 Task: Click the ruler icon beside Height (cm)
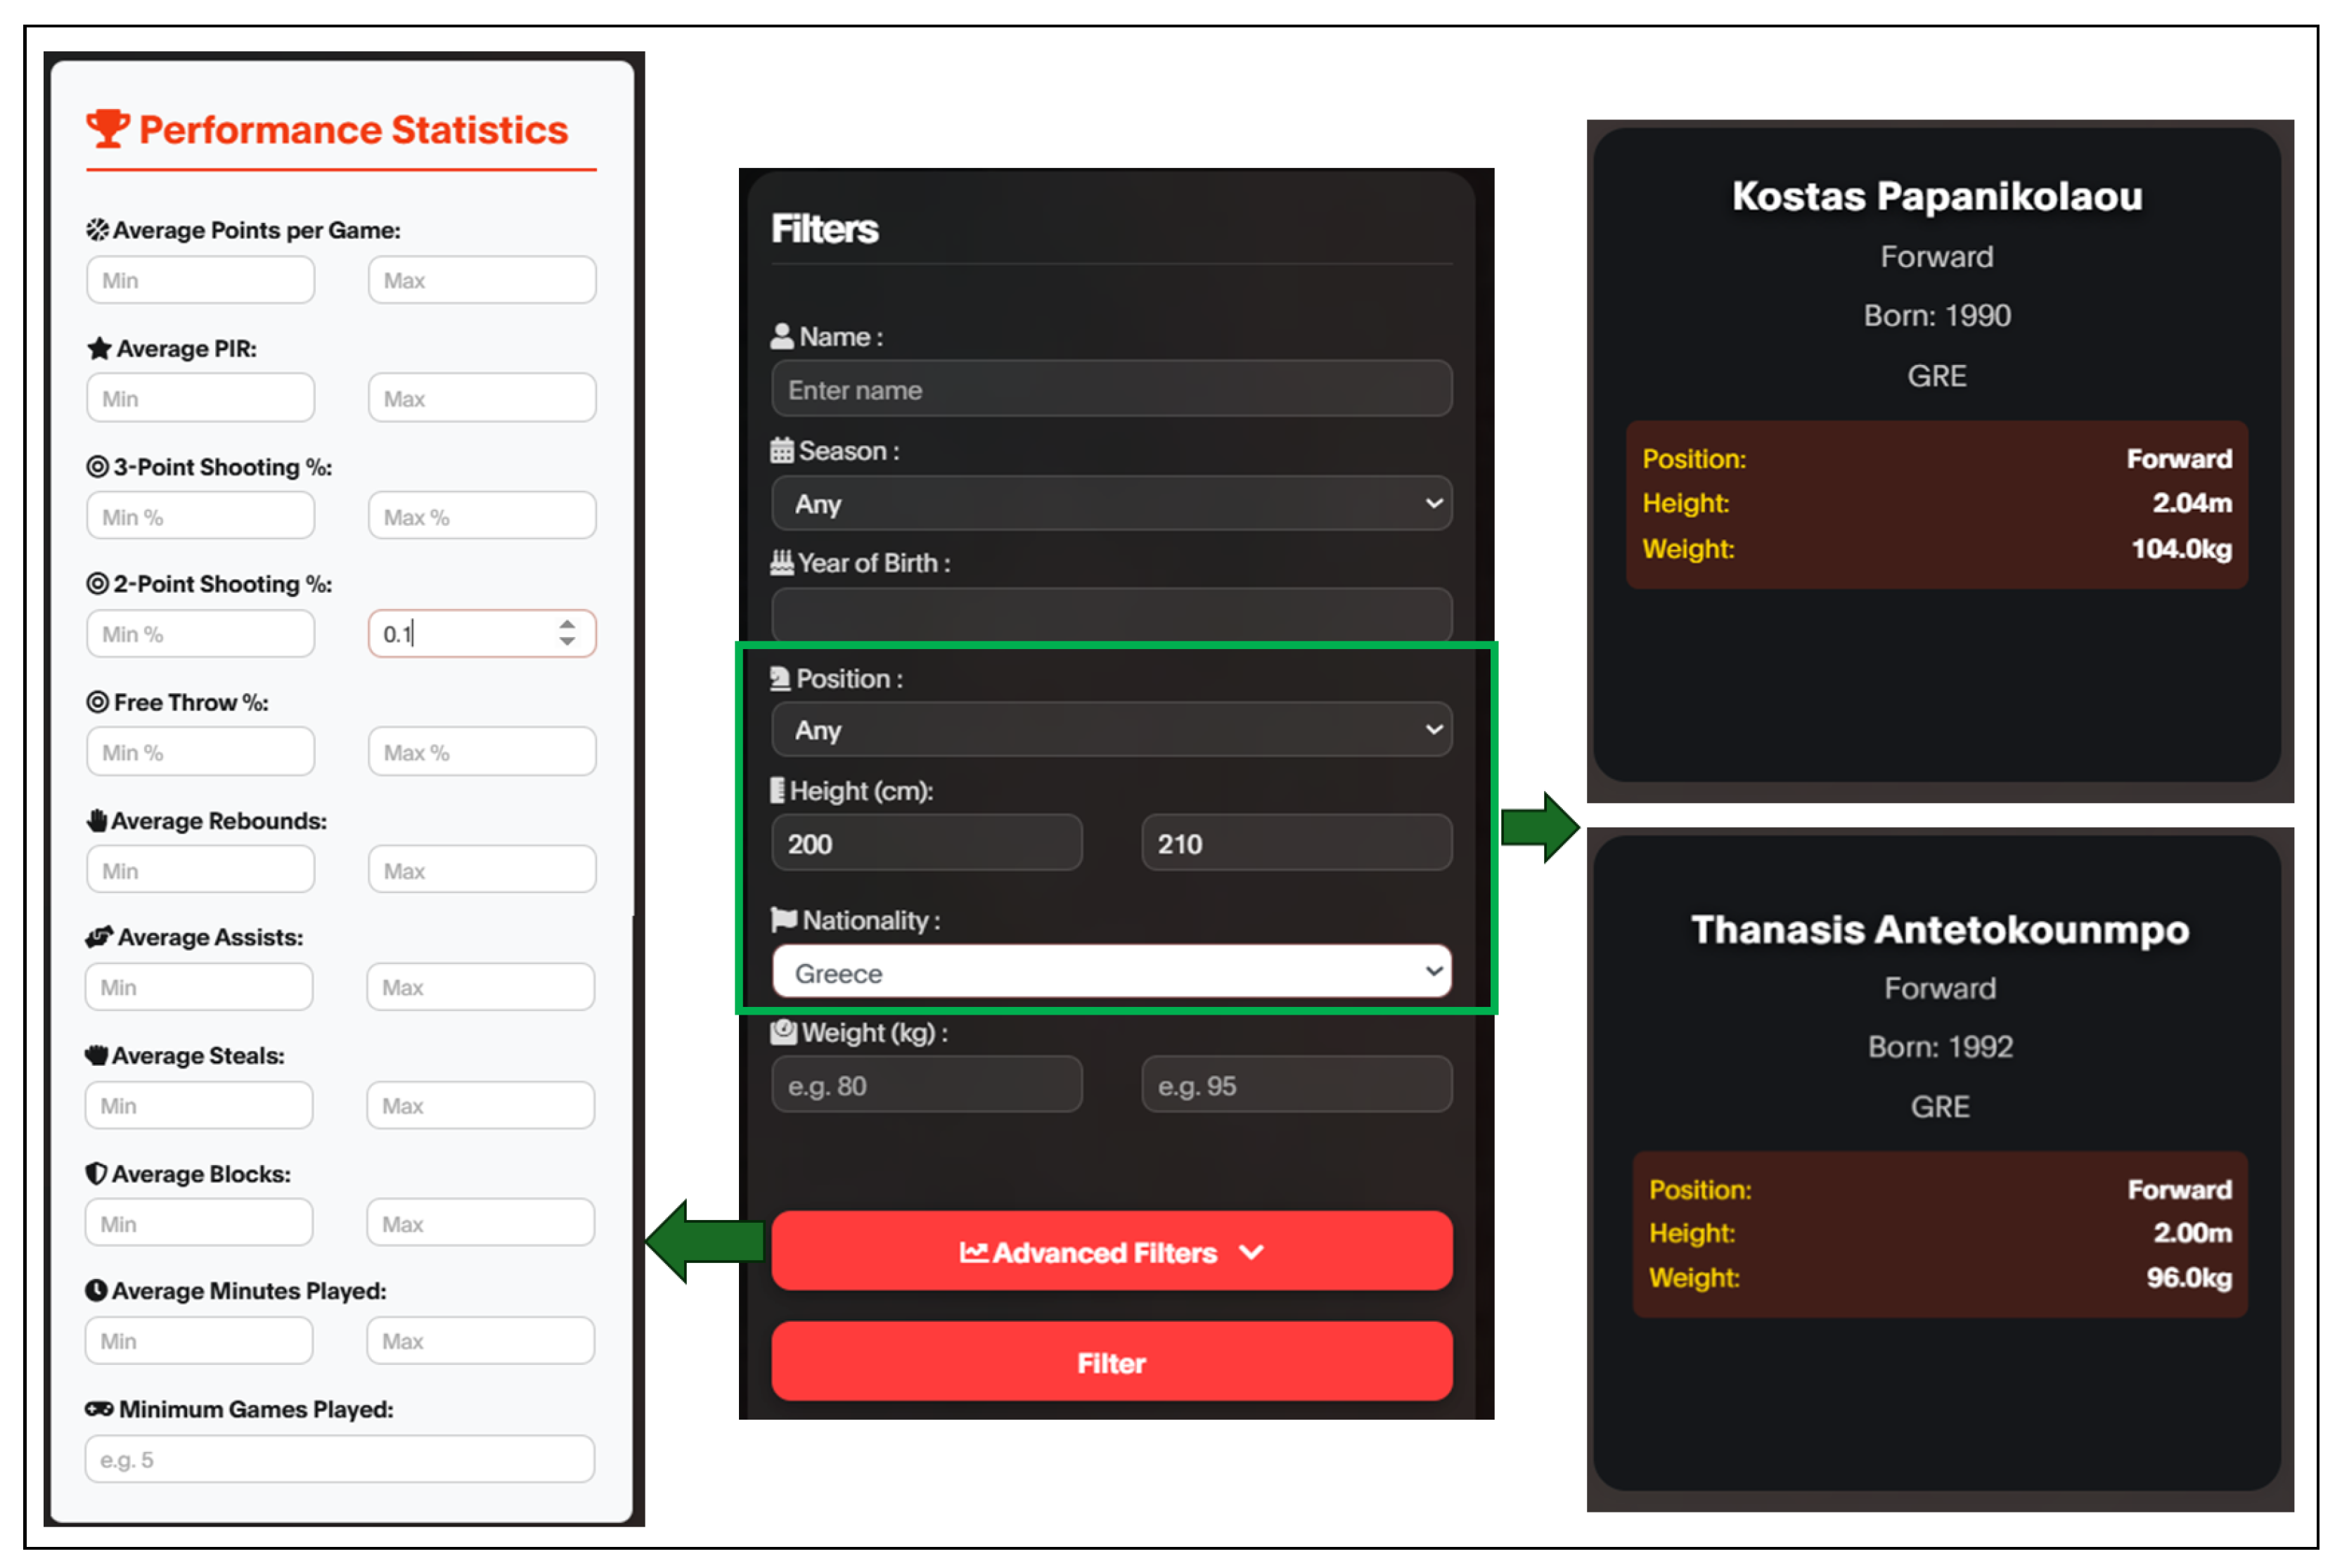(777, 790)
